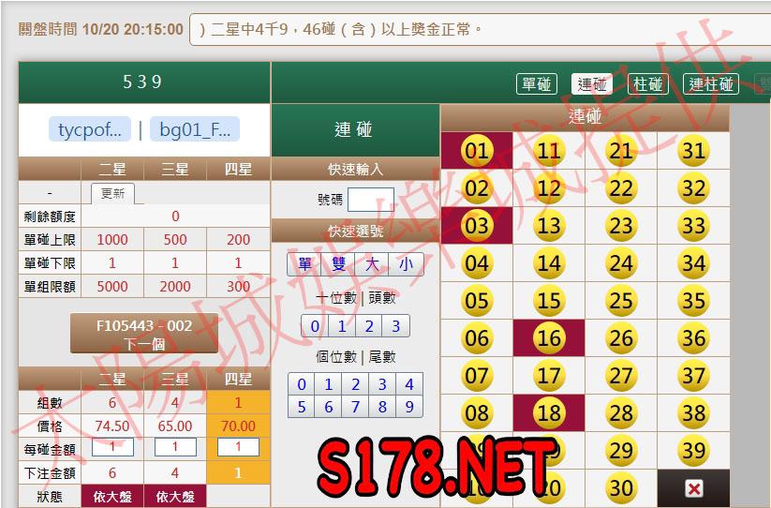Image resolution: width=771 pixels, height=508 pixels.
Task: Choose yellow ball 24
Action: [621, 263]
